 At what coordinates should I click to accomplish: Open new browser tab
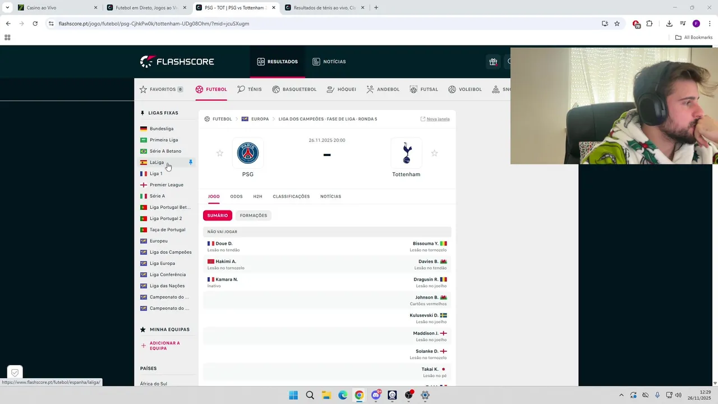[376, 8]
